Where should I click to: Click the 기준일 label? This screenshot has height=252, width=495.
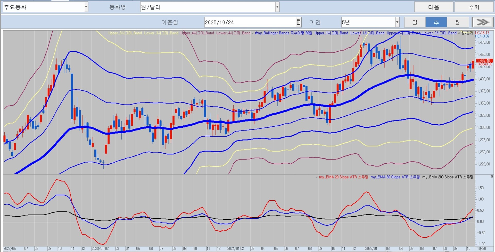170,22
